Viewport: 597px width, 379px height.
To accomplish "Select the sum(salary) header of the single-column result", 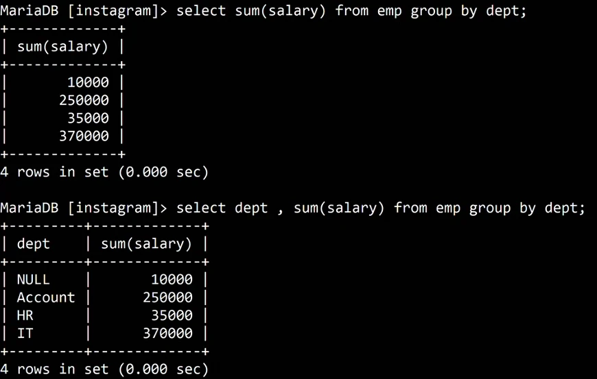I will (x=63, y=47).
